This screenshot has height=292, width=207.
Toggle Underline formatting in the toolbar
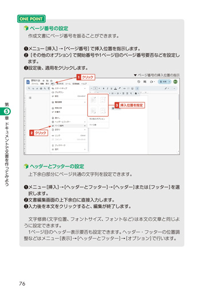pyautogui.click(x=111, y=89)
